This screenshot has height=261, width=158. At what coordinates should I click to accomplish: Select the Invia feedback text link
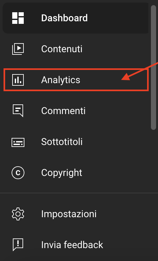tap(72, 245)
